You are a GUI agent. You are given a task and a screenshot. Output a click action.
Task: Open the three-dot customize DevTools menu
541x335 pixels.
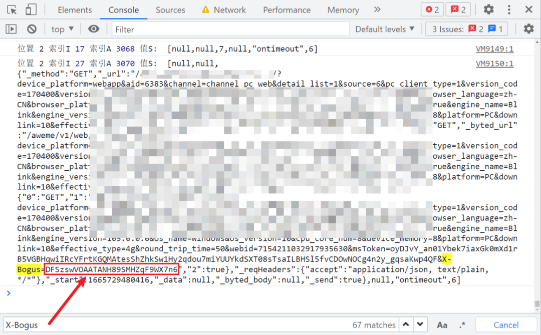pyautogui.click(x=509, y=10)
